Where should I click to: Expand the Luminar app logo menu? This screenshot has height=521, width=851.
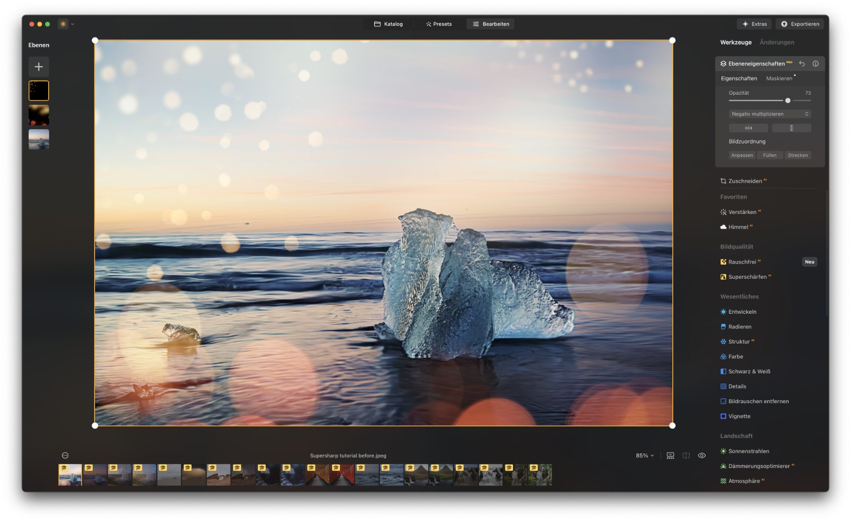(x=66, y=24)
